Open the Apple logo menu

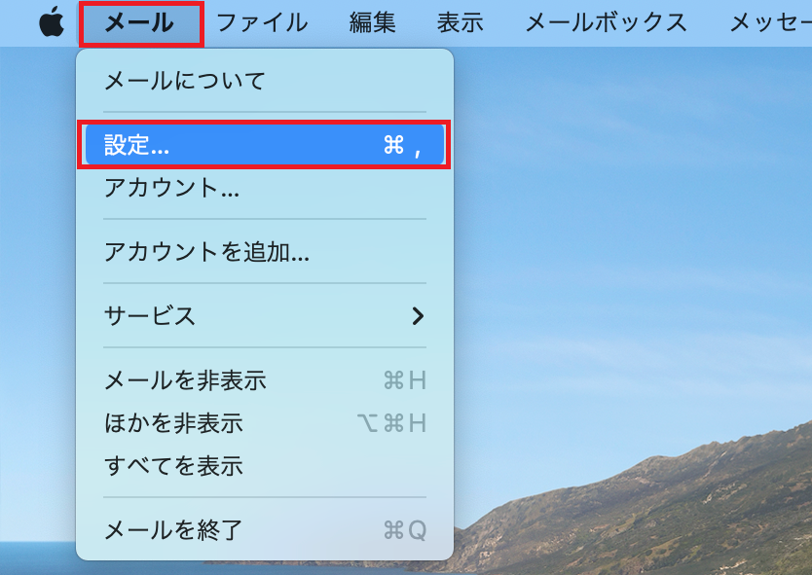[x=52, y=22]
